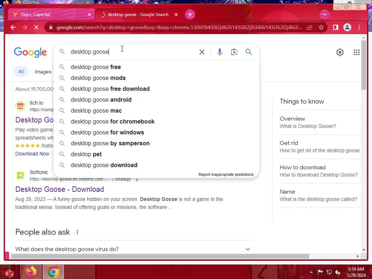372x279 pixels.
Task: Select the All search filter
Action: coord(21,72)
